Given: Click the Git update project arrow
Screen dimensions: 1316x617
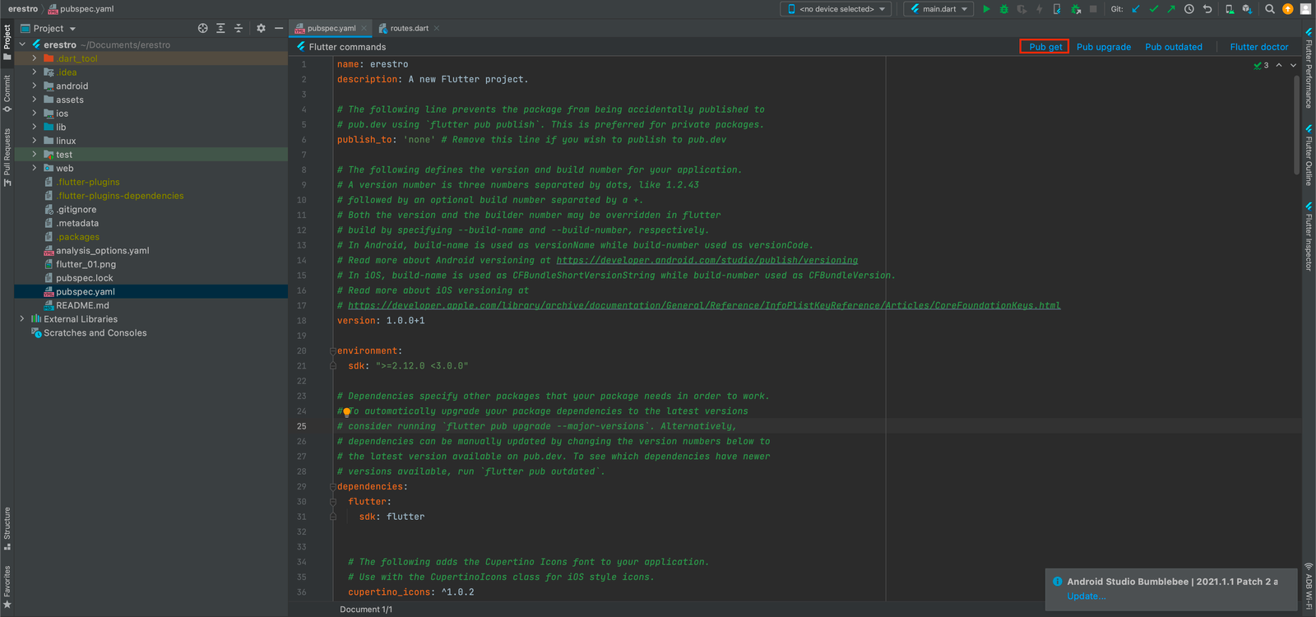Looking at the screenshot, I should pos(1136,9).
